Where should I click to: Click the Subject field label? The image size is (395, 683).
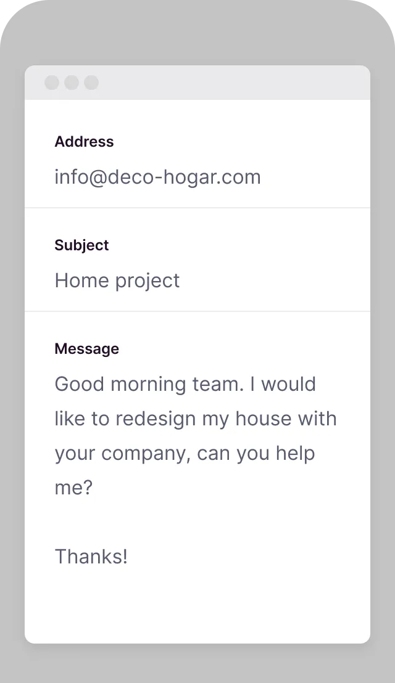coord(81,245)
